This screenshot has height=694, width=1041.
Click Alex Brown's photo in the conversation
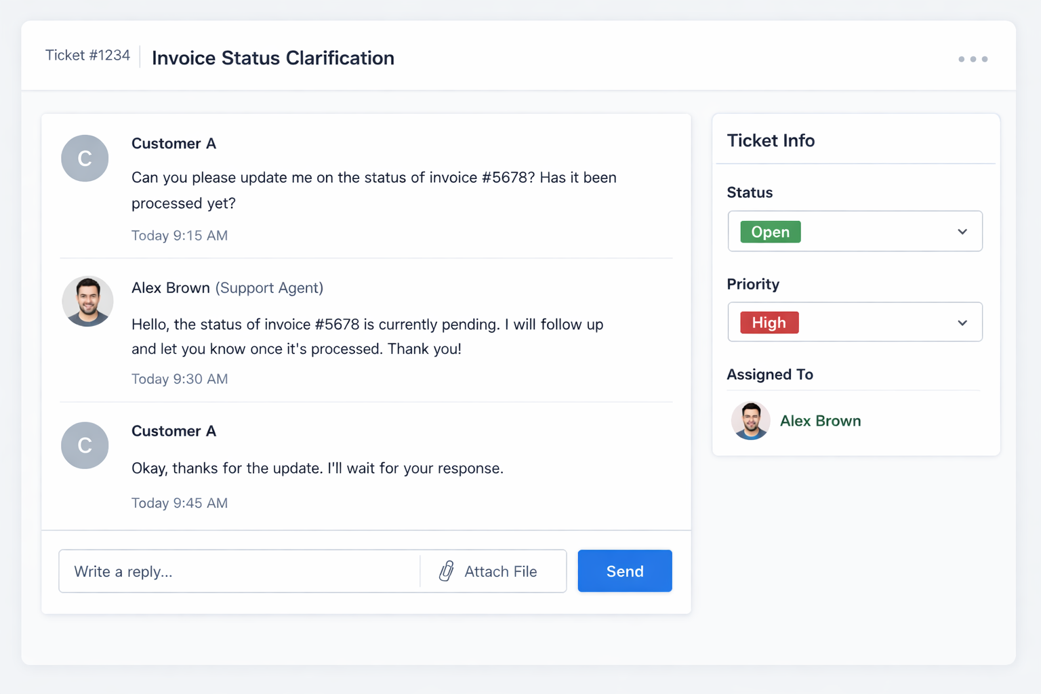pyautogui.click(x=87, y=302)
